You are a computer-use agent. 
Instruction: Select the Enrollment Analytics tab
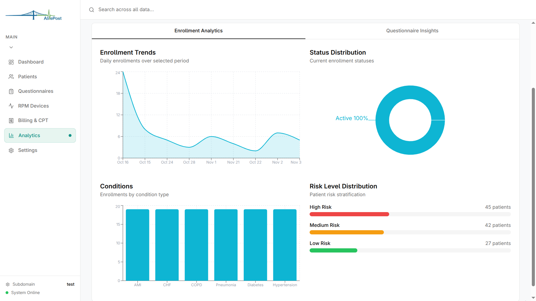coord(198,31)
